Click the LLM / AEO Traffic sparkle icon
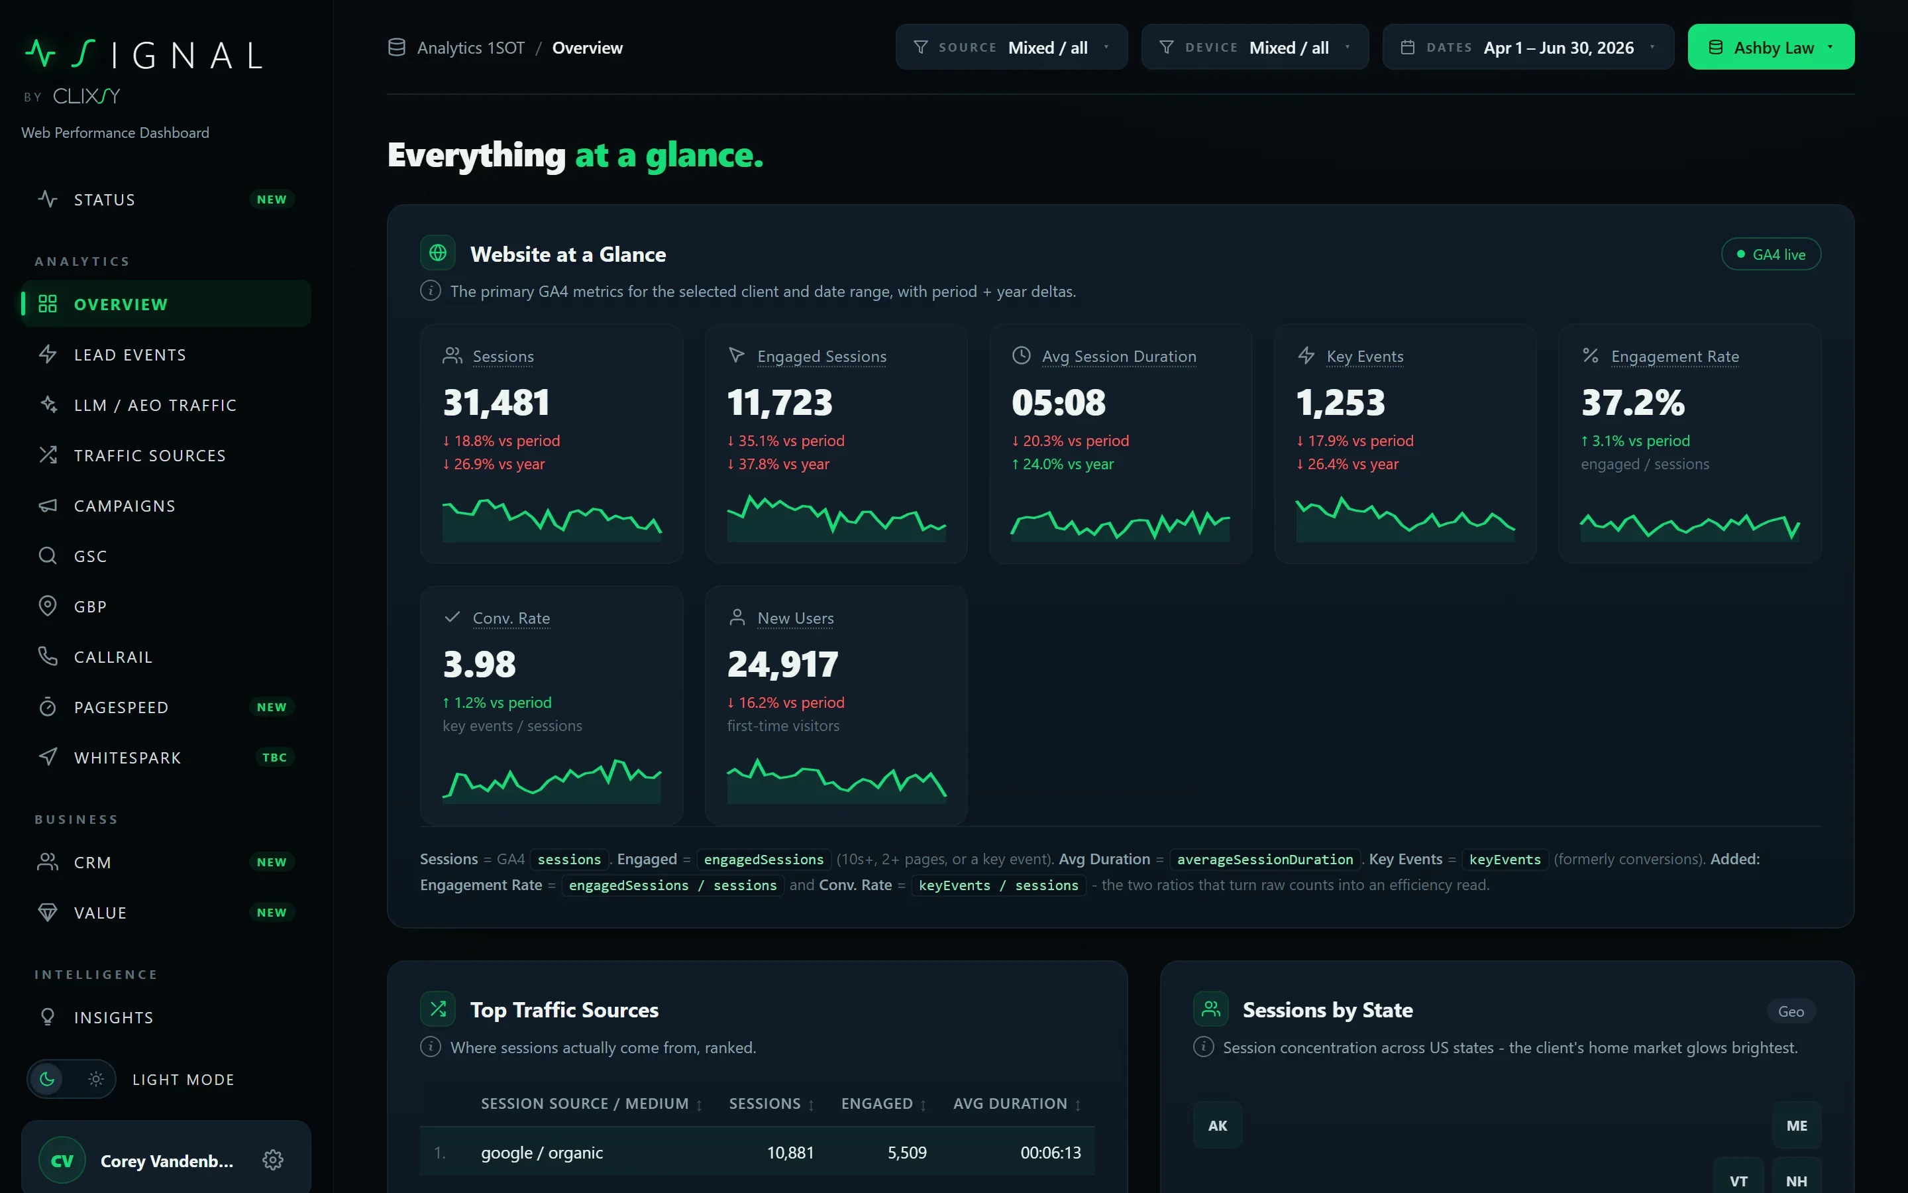This screenshot has height=1193, width=1908. click(x=47, y=405)
